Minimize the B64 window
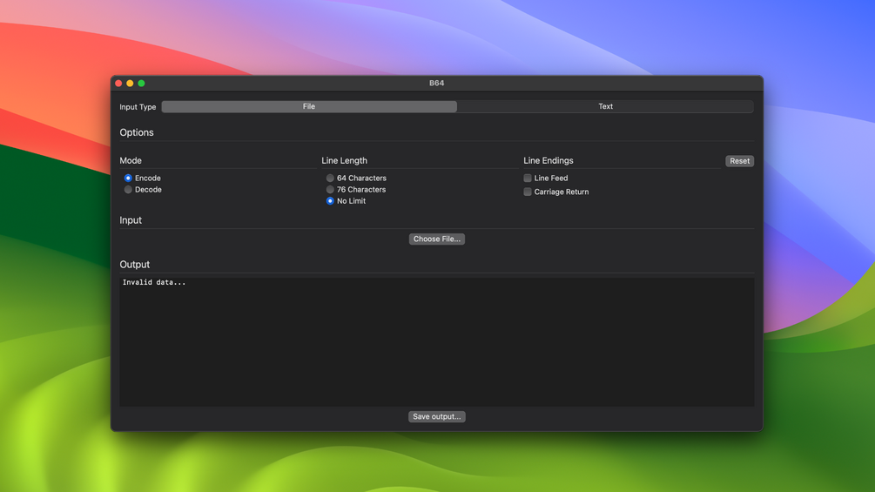 130,83
